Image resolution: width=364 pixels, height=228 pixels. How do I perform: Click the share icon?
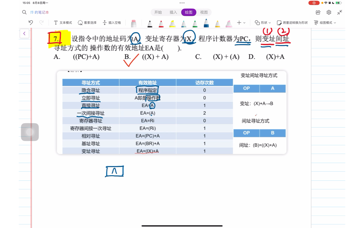click(x=318, y=12)
